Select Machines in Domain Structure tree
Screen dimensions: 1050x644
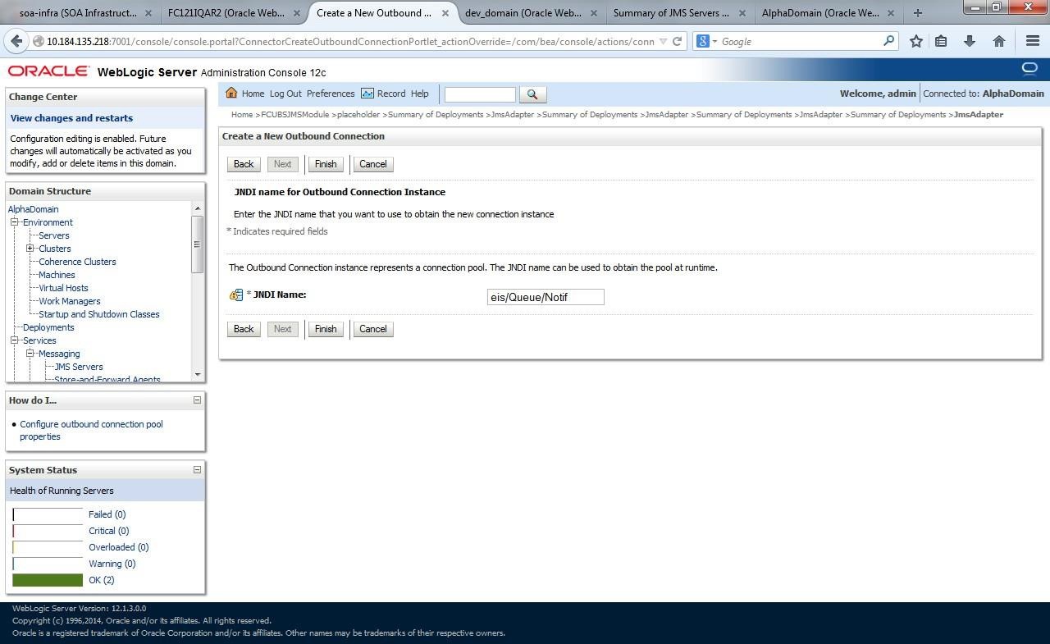point(57,275)
